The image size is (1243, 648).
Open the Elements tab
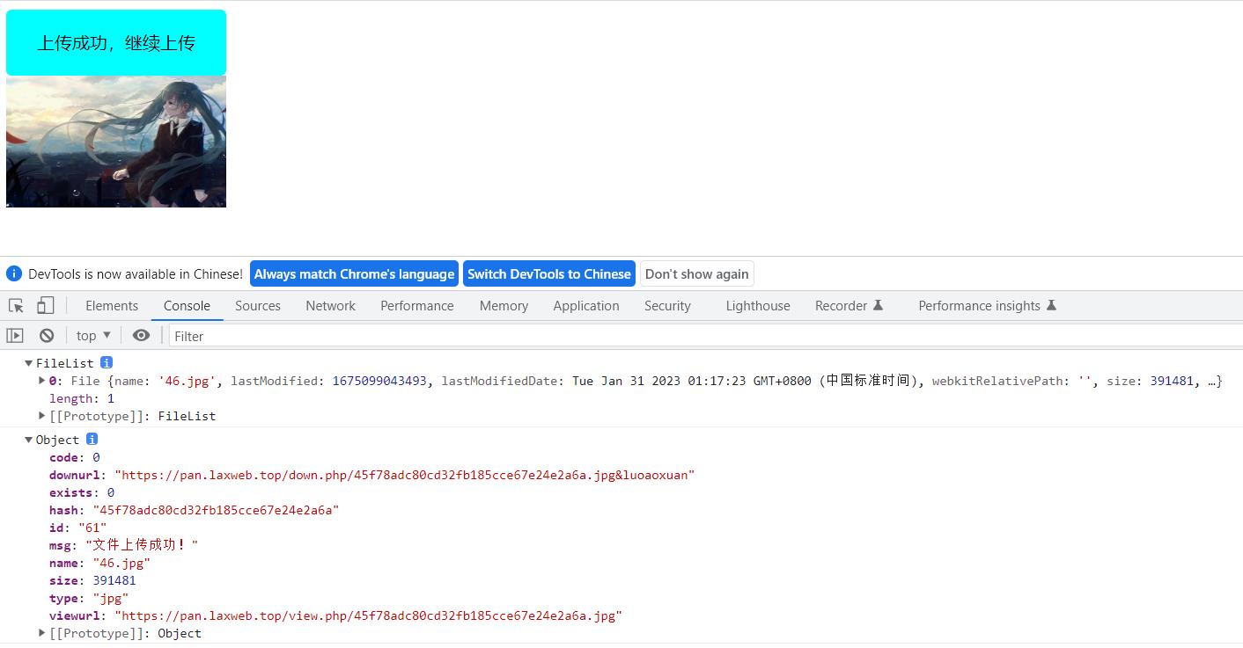pos(112,306)
